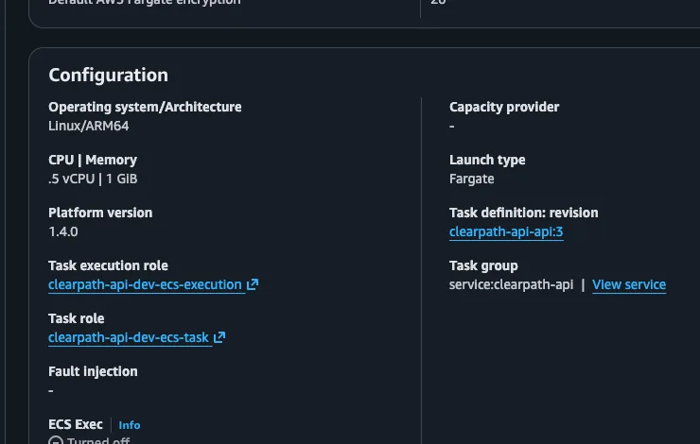
Task: Select the platform version 1.4.0 value
Action: point(63,231)
